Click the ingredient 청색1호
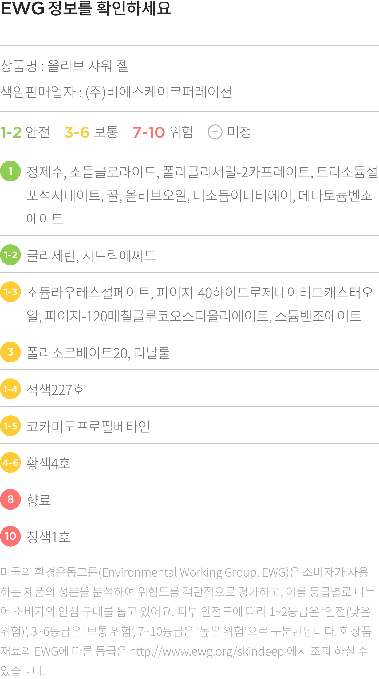Viewport: 379px width, 679px height. (x=49, y=537)
